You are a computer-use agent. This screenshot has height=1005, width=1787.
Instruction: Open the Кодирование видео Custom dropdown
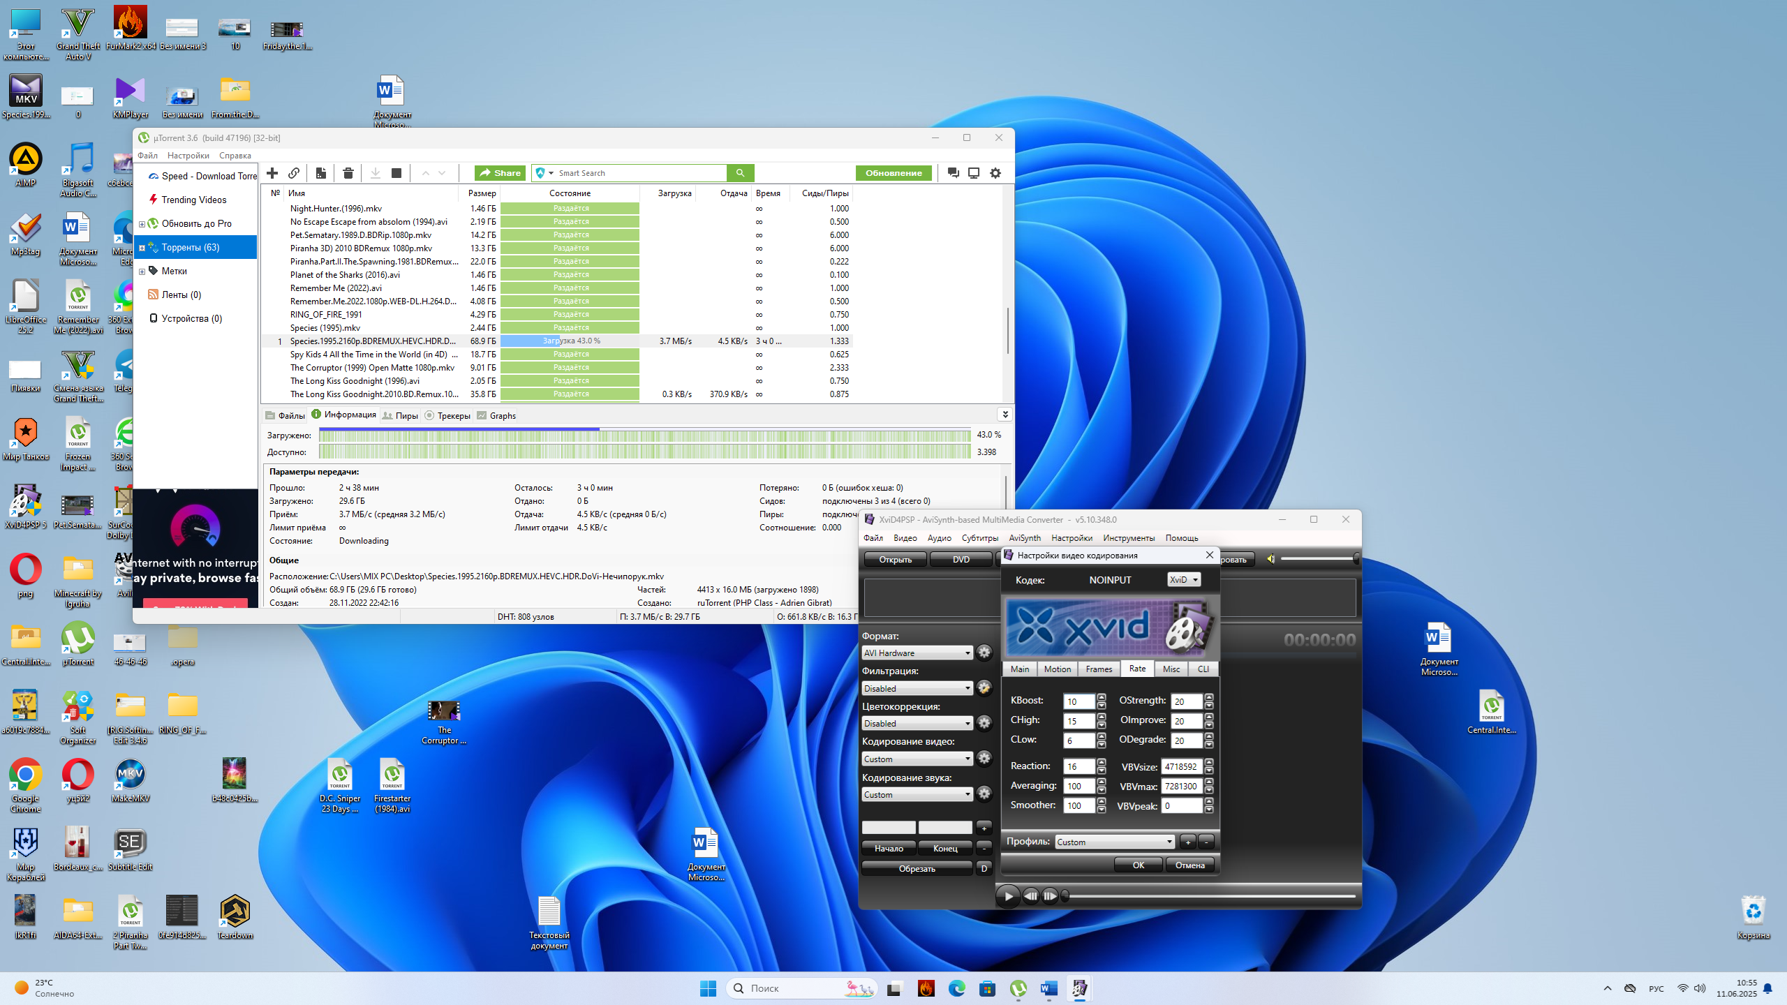pos(917,759)
